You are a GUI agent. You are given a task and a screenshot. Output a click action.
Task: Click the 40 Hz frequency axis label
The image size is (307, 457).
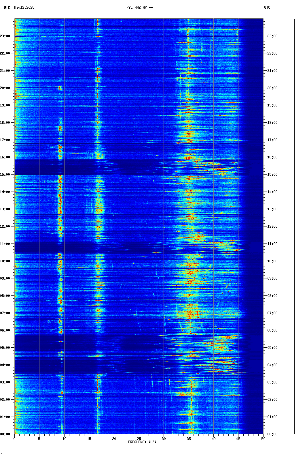pos(213,439)
